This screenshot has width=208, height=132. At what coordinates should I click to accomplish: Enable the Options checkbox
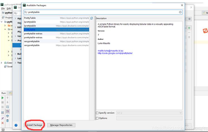97,118
